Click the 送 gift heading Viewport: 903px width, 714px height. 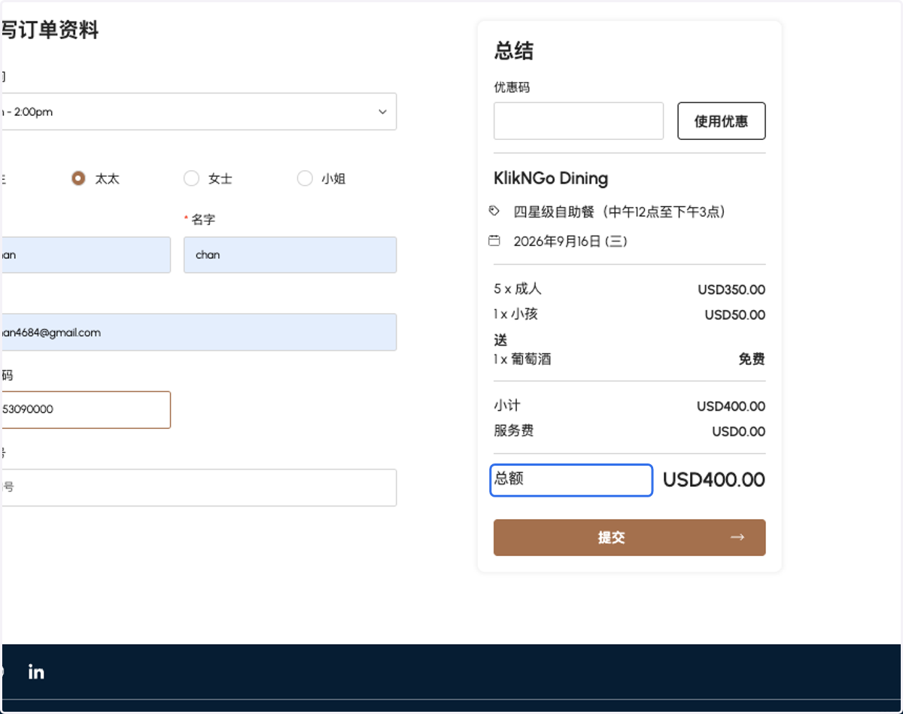pyautogui.click(x=500, y=341)
